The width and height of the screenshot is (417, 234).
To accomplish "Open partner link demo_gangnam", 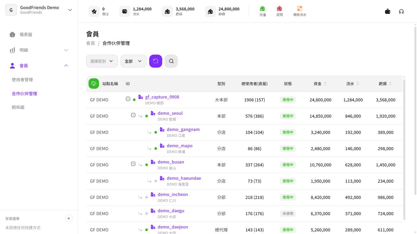I will coord(183,129).
